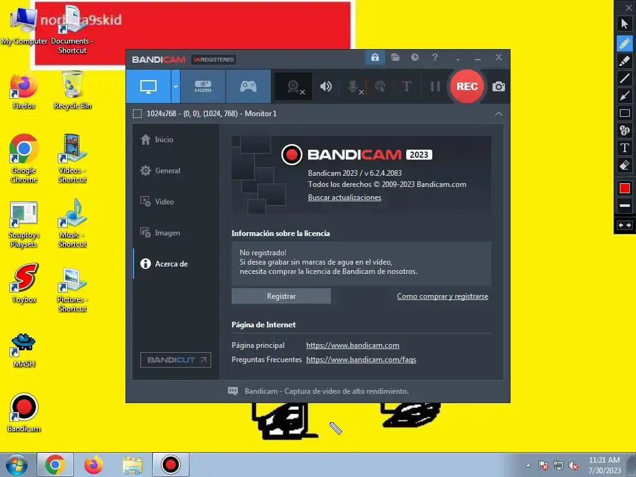This screenshot has width=636, height=477.
Task: Select the eraser drawing tool
Action: pyautogui.click(x=625, y=165)
